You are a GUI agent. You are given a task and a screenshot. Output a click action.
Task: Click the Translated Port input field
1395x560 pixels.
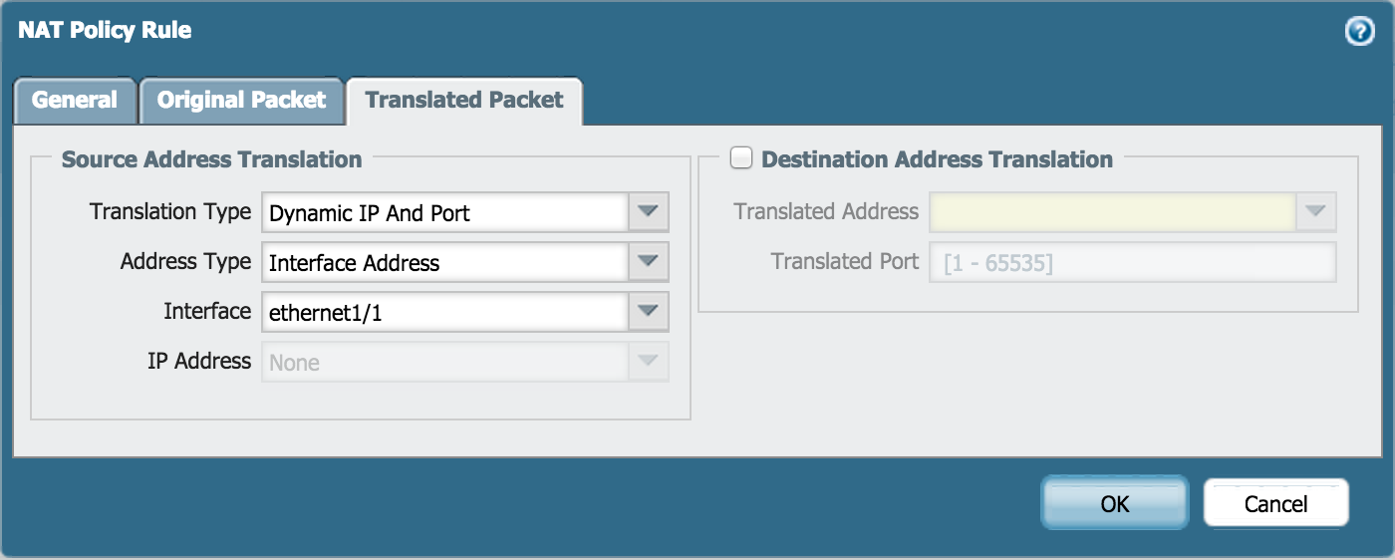pyautogui.click(x=1131, y=263)
